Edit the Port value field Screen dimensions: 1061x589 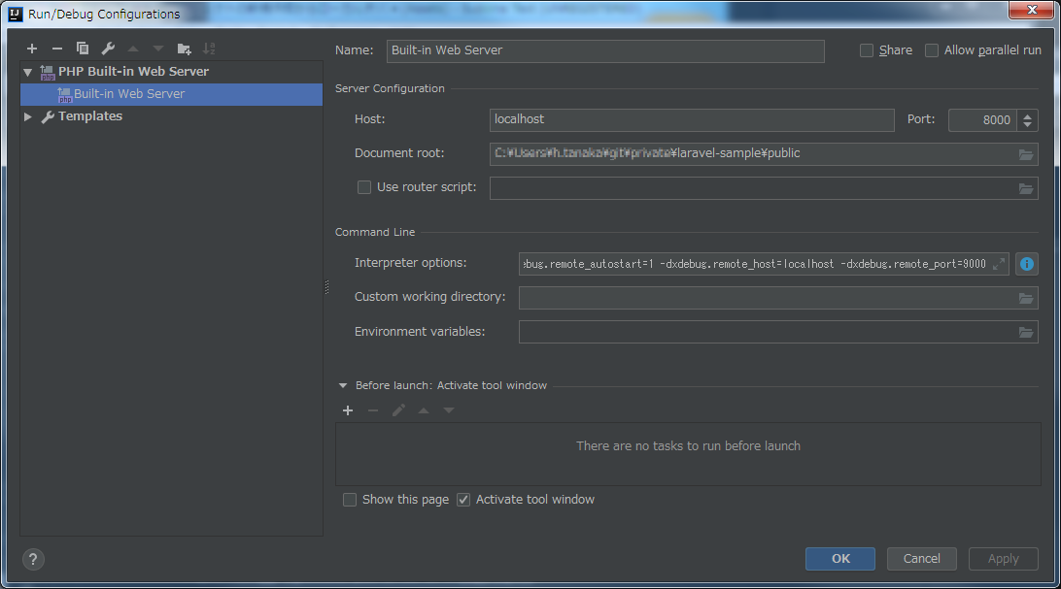pyautogui.click(x=982, y=120)
